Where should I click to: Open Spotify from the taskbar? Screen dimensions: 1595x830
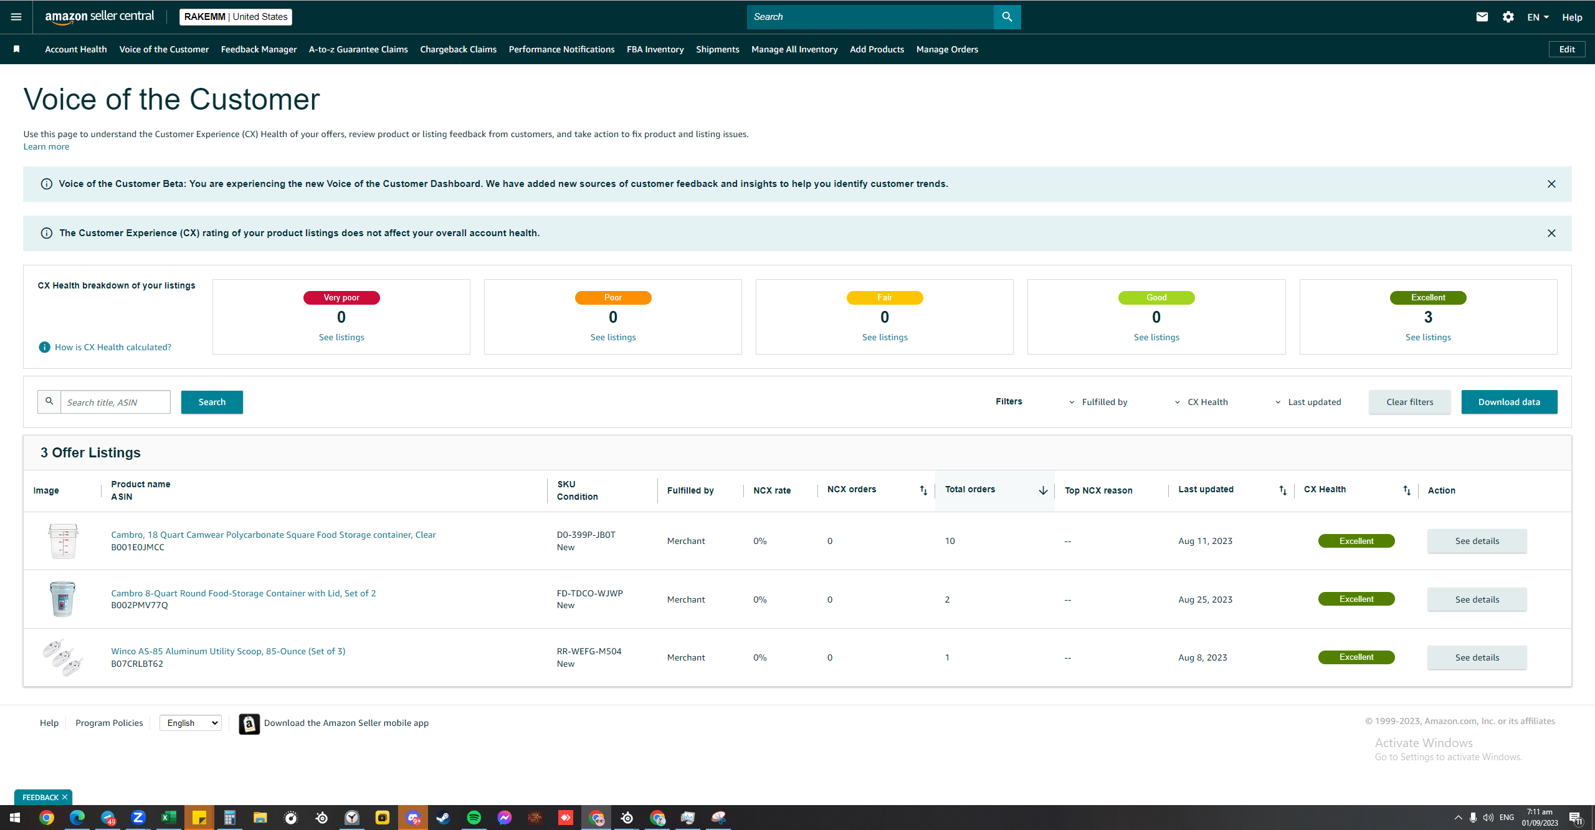[474, 818]
